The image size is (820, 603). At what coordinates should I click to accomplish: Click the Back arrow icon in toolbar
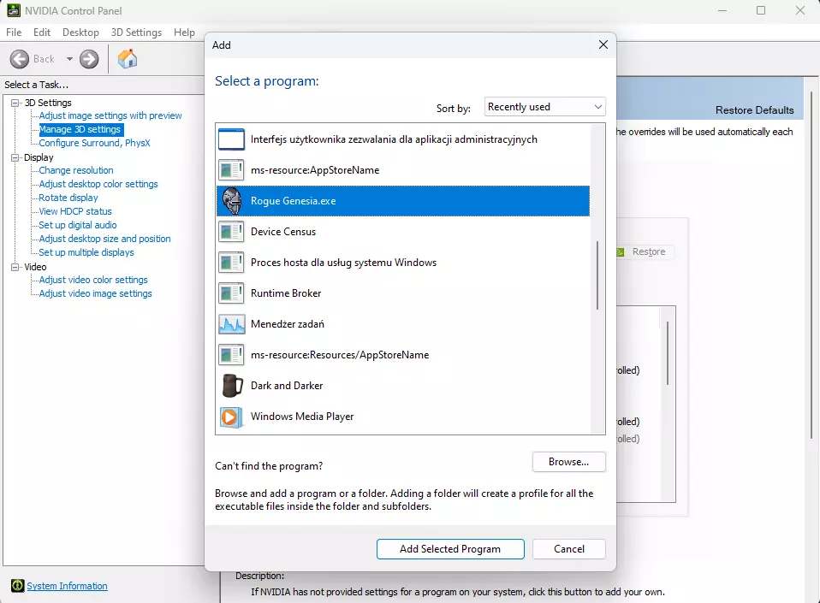click(20, 59)
